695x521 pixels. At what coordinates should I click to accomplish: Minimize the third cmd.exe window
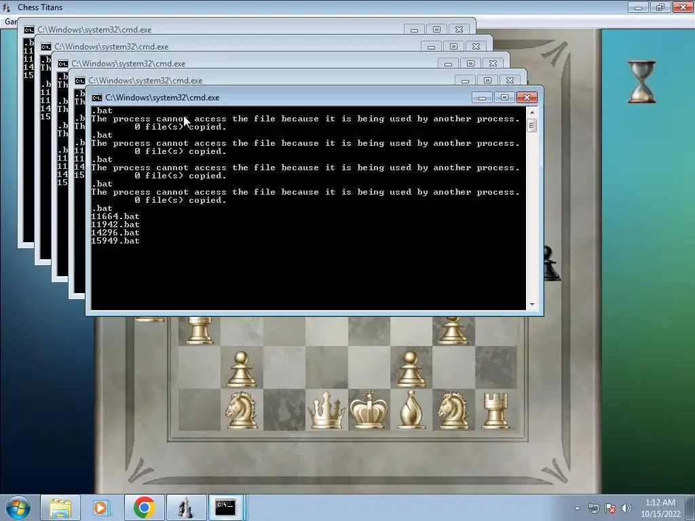(448, 64)
